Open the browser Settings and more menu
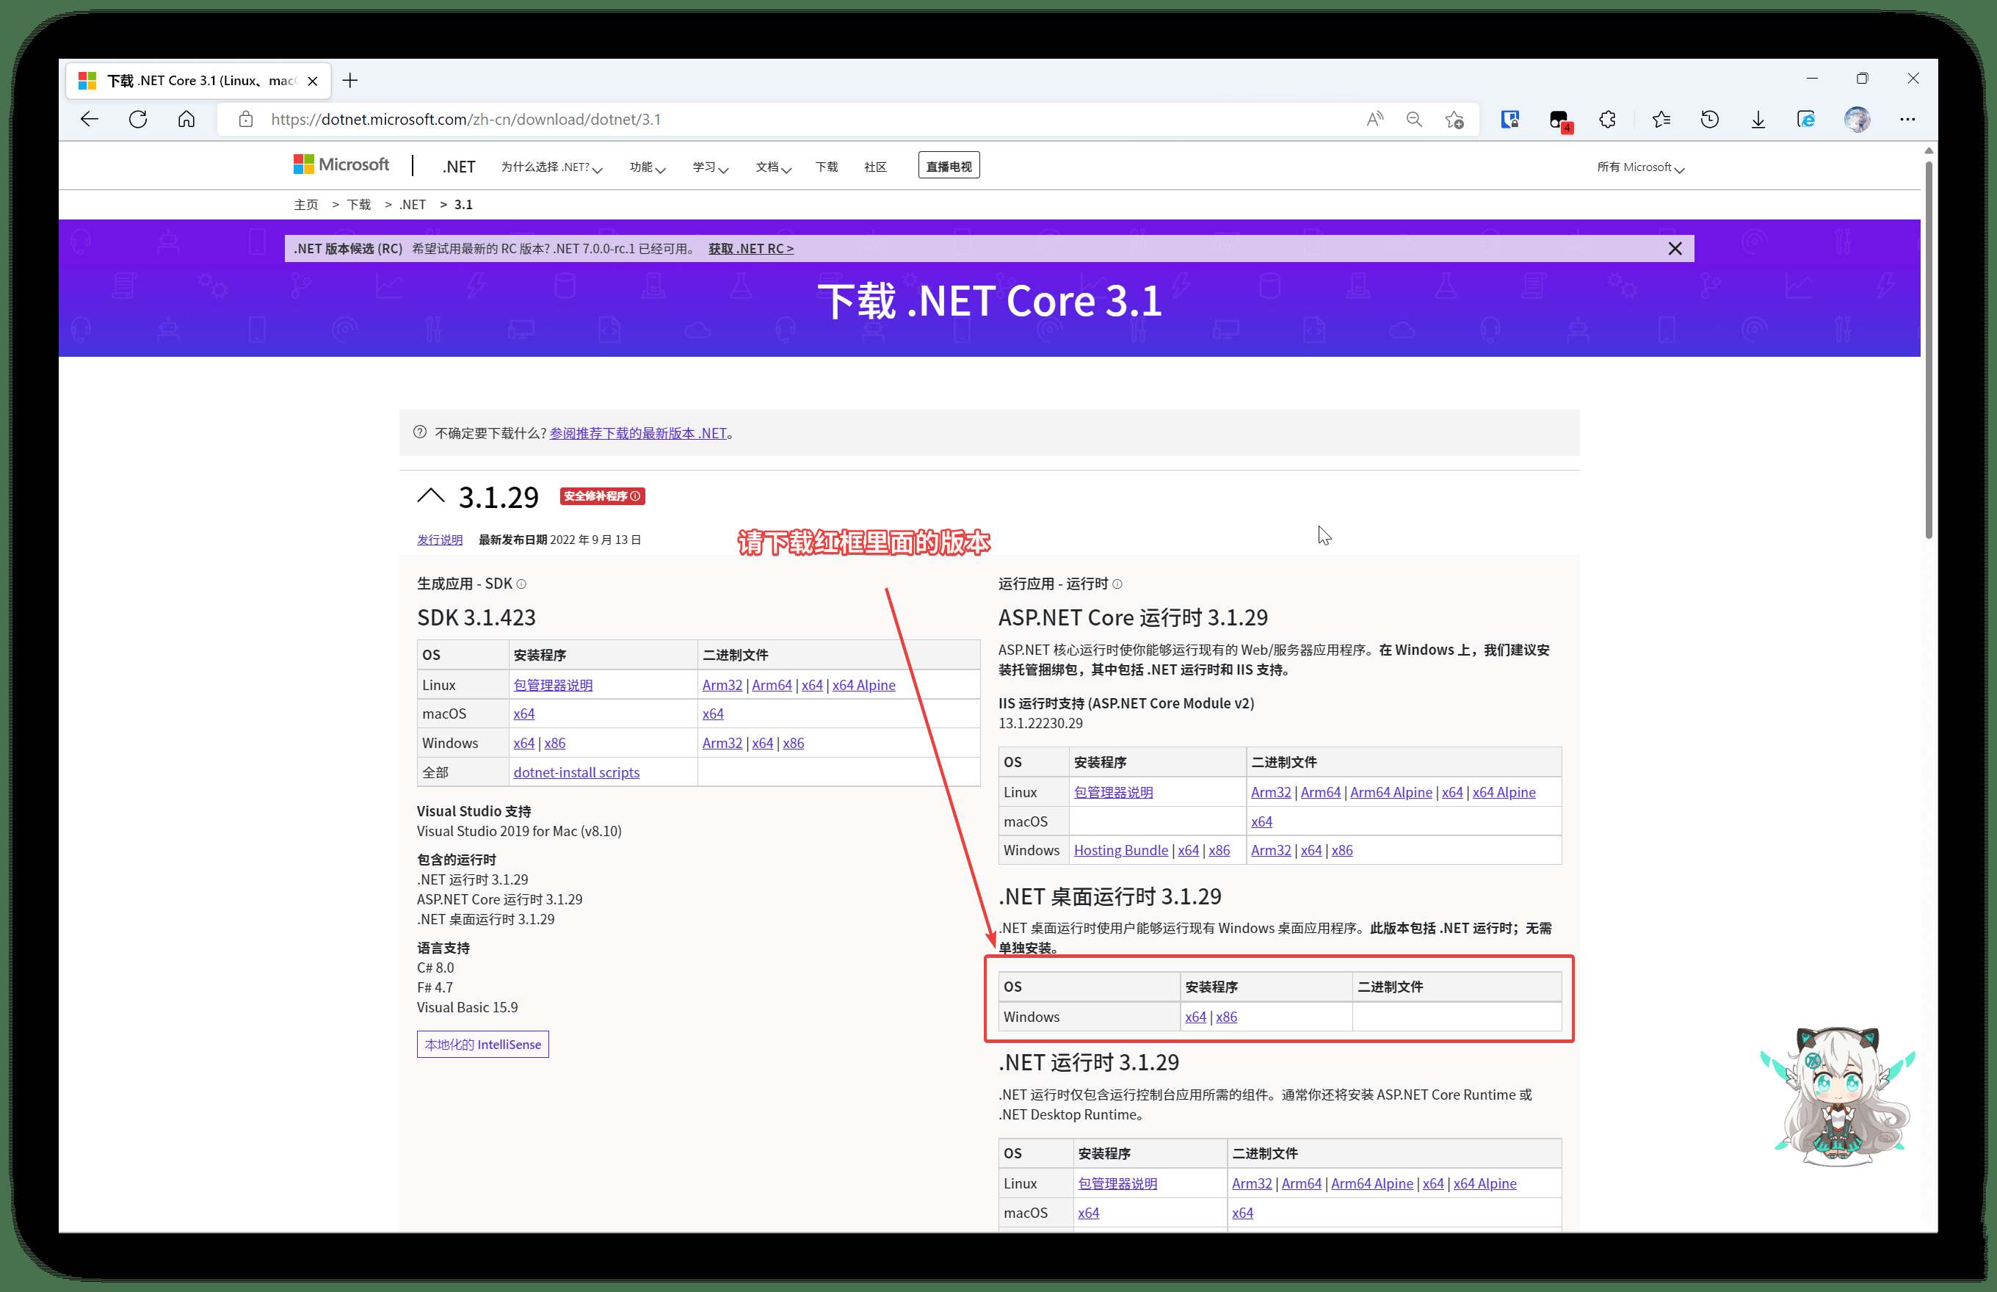 [1907, 119]
